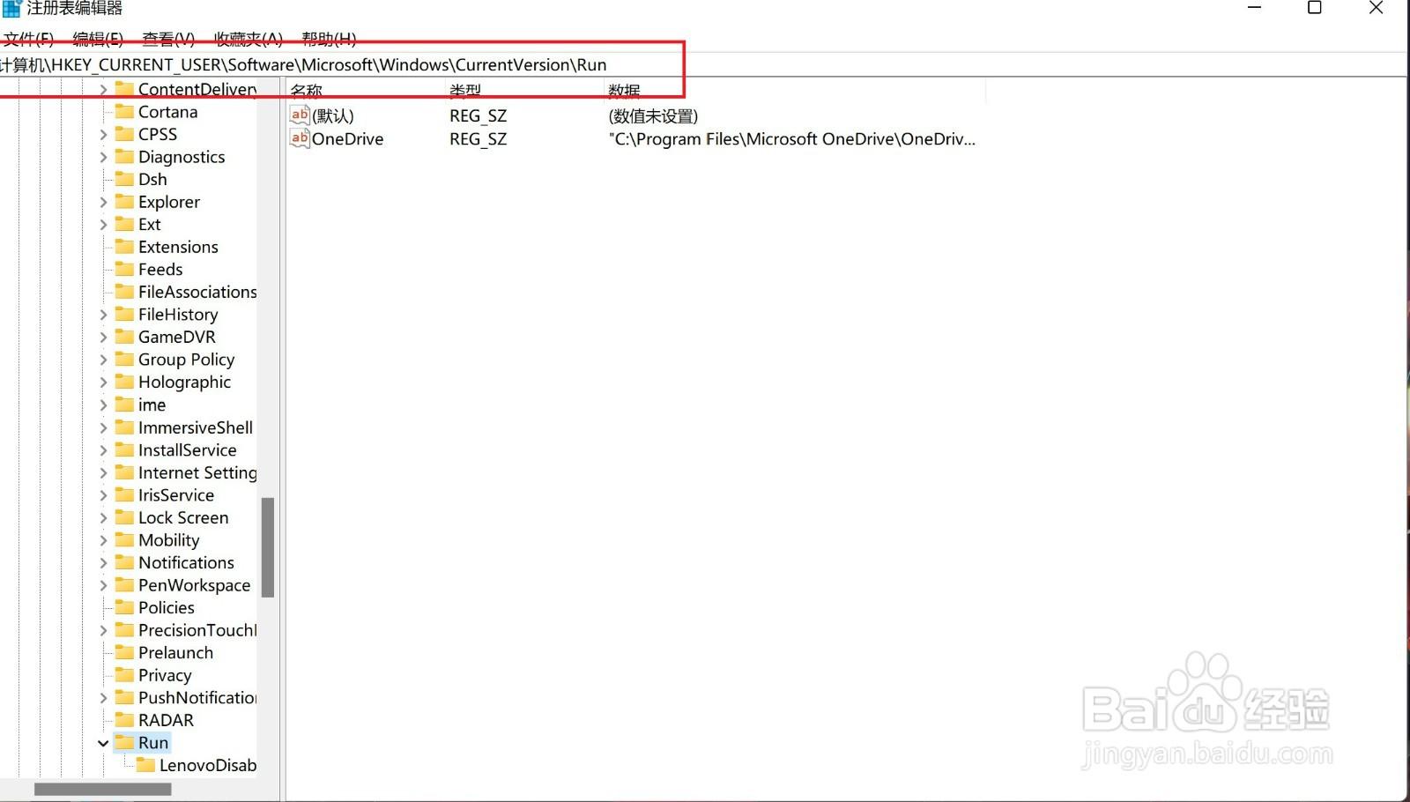This screenshot has height=802, width=1410.
Task: Select the LenovoDisab folder icon
Action: 145,764
